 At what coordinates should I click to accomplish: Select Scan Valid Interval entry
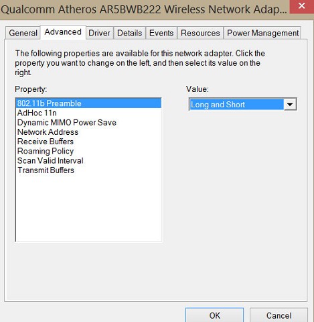click(88, 161)
